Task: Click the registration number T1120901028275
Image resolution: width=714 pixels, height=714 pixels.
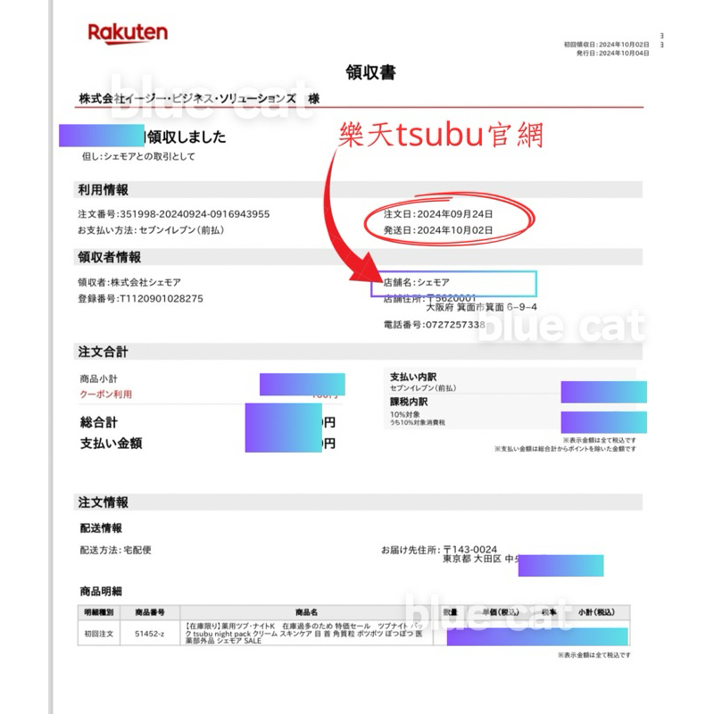Action: [x=141, y=298]
